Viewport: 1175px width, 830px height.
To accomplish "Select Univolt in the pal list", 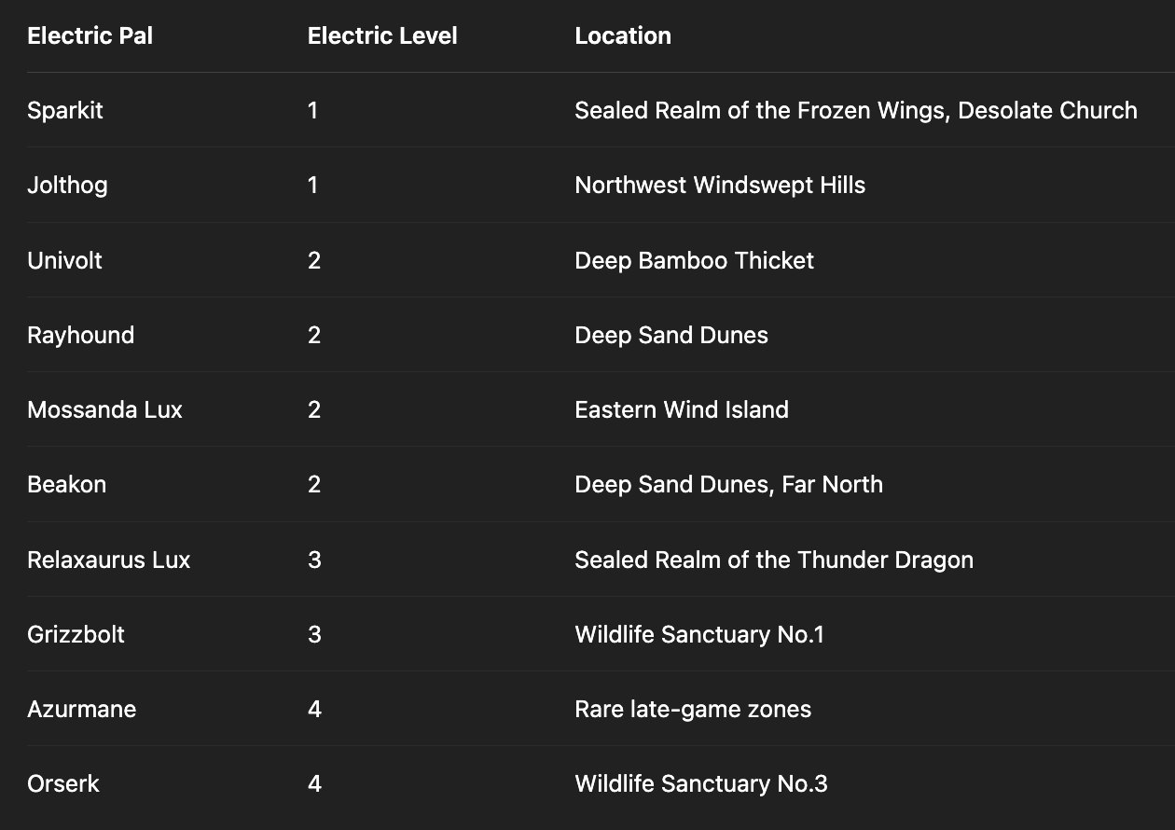I will pos(64,260).
